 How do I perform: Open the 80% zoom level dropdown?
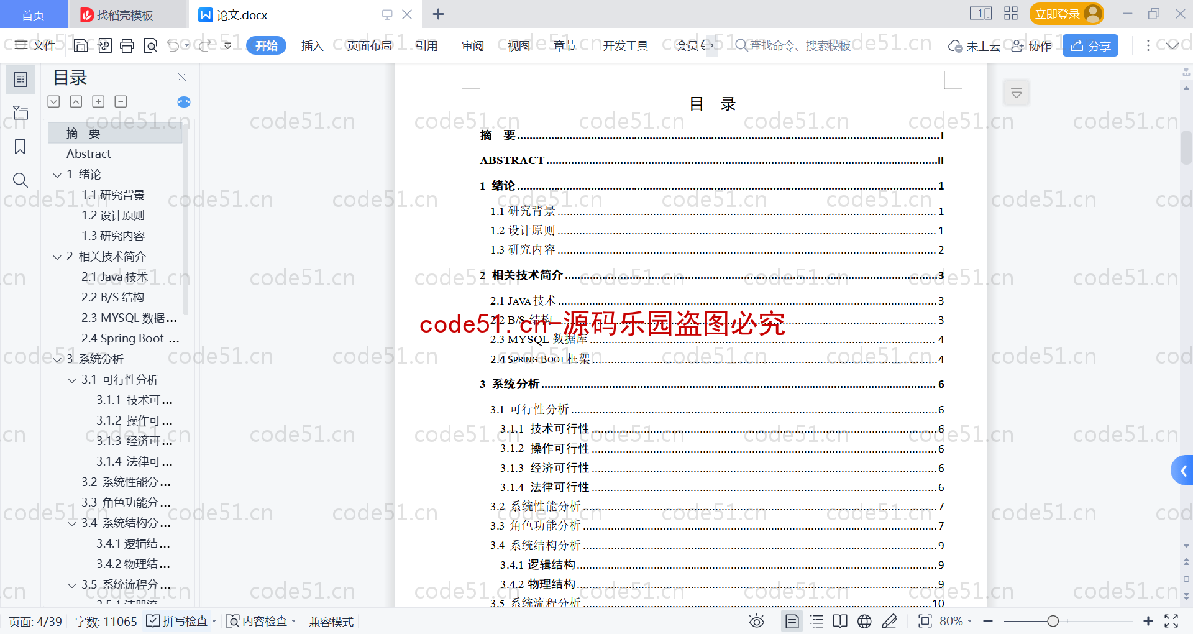point(956,621)
